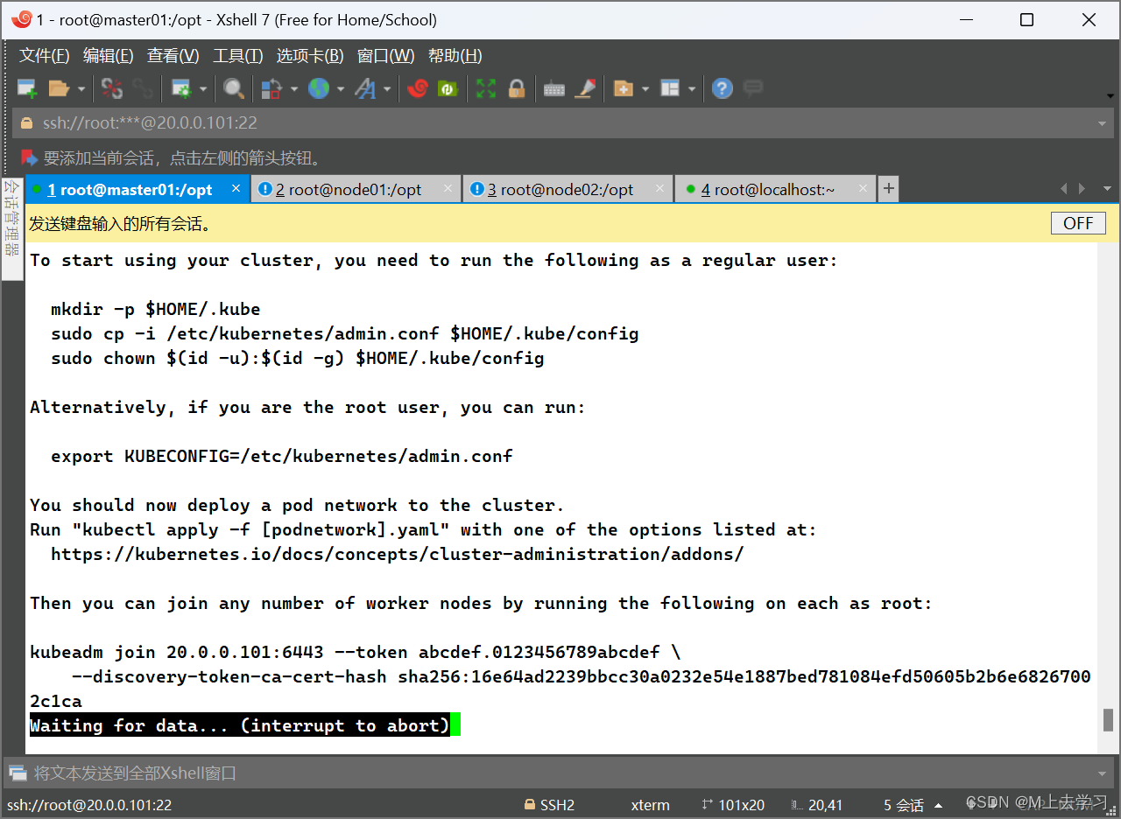
Task: Click the speech bubble toolbar icon
Action: point(752,87)
